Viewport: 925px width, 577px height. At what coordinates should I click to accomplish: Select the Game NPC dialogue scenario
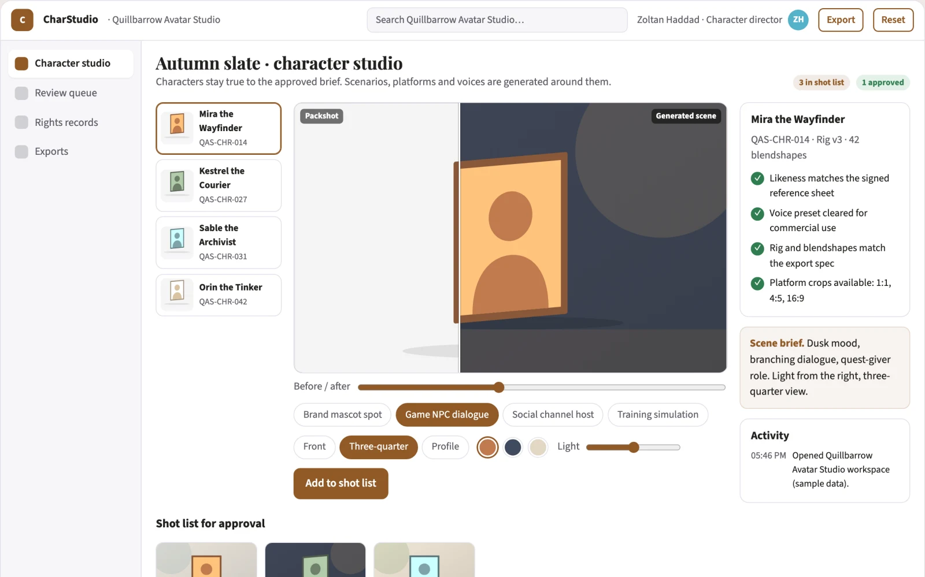point(447,415)
